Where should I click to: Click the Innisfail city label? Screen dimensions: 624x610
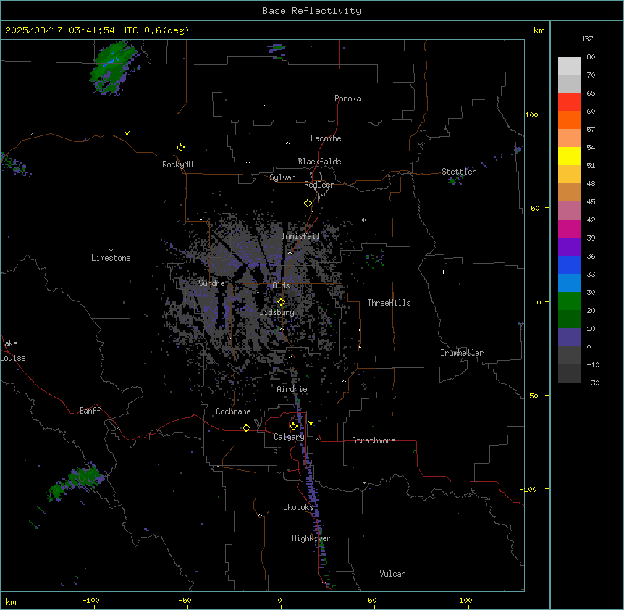pyautogui.click(x=300, y=236)
